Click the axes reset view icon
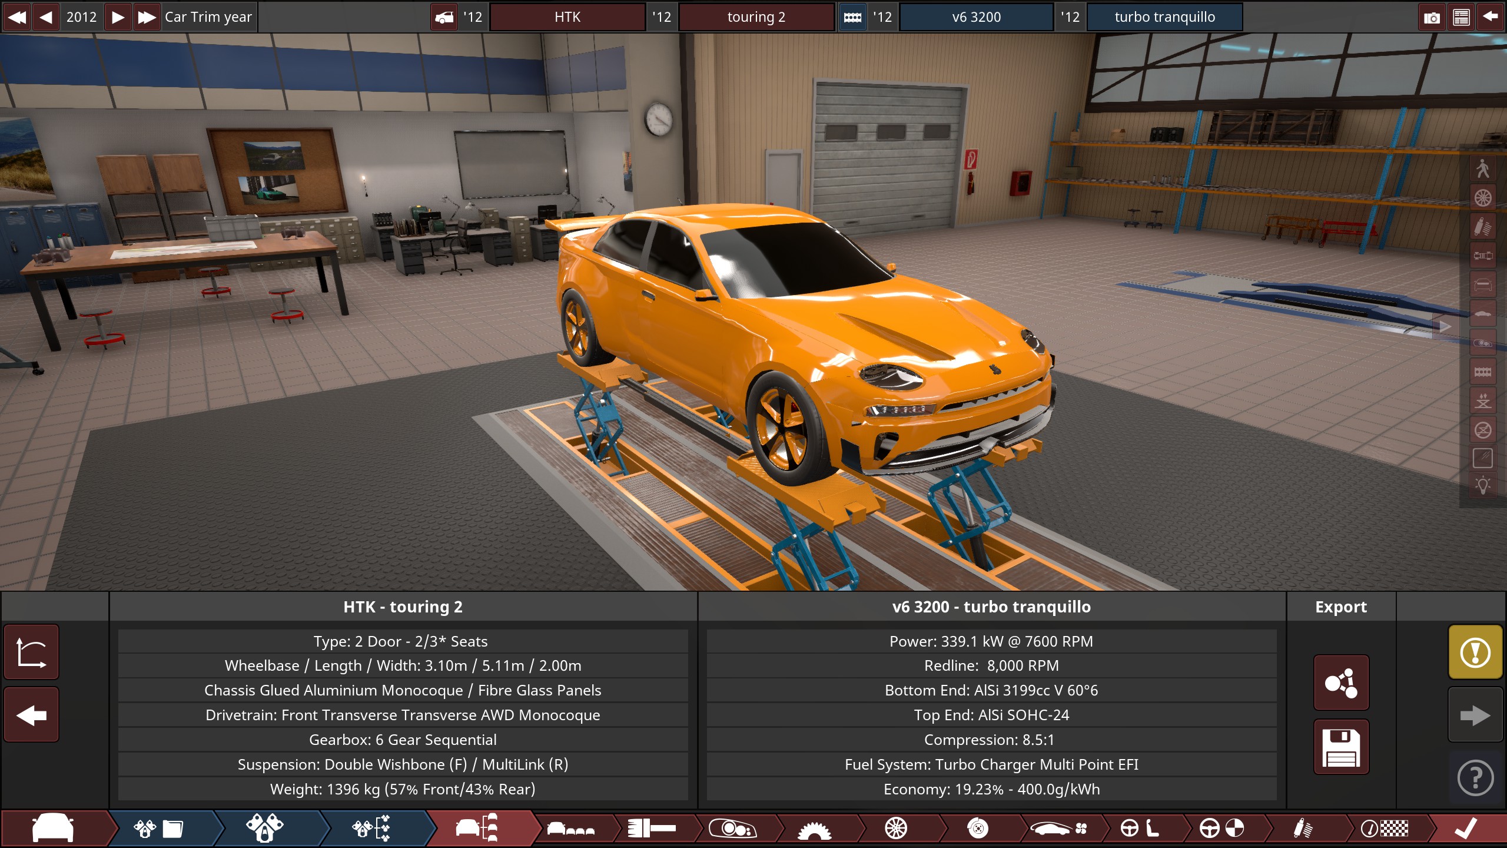Screen dimensions: 1507x848 [x=32, y=652]
